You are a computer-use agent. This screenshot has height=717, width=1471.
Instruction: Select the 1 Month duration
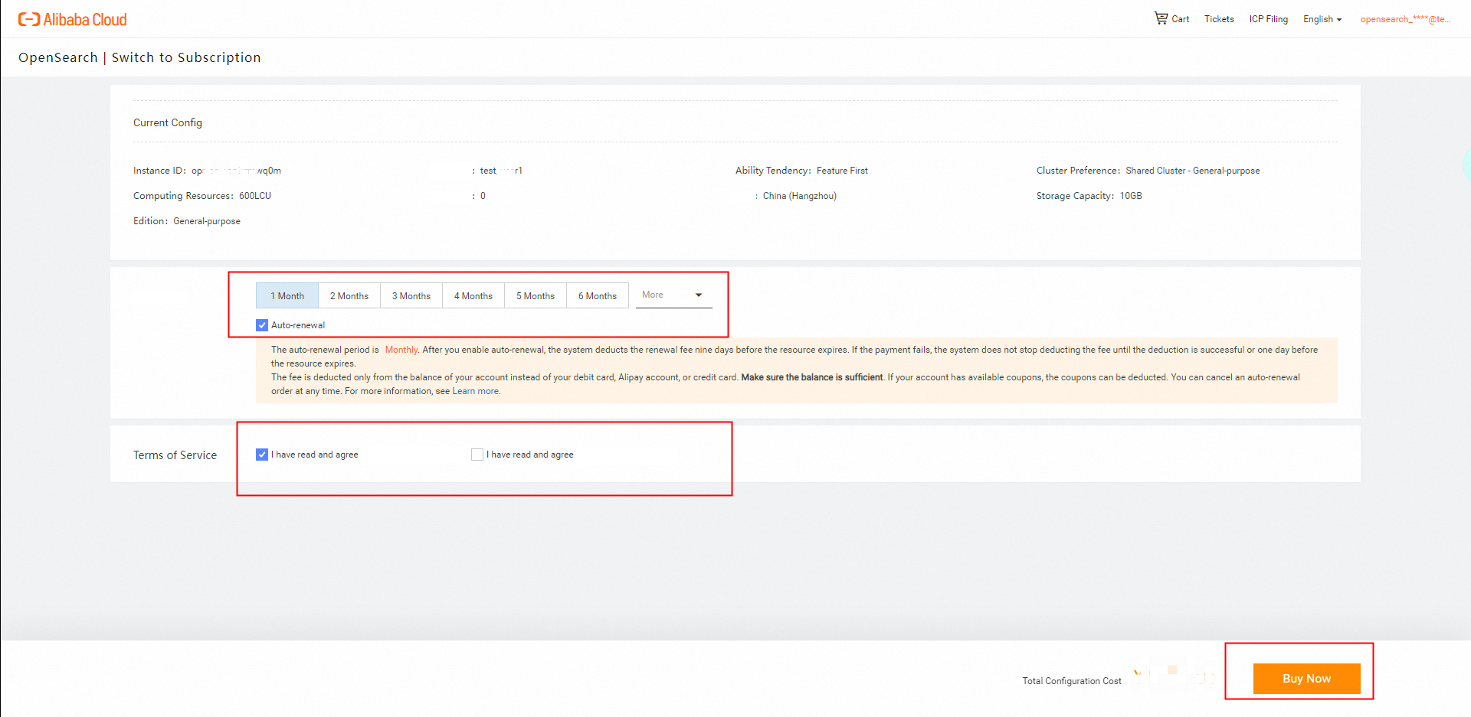[287, 295]
